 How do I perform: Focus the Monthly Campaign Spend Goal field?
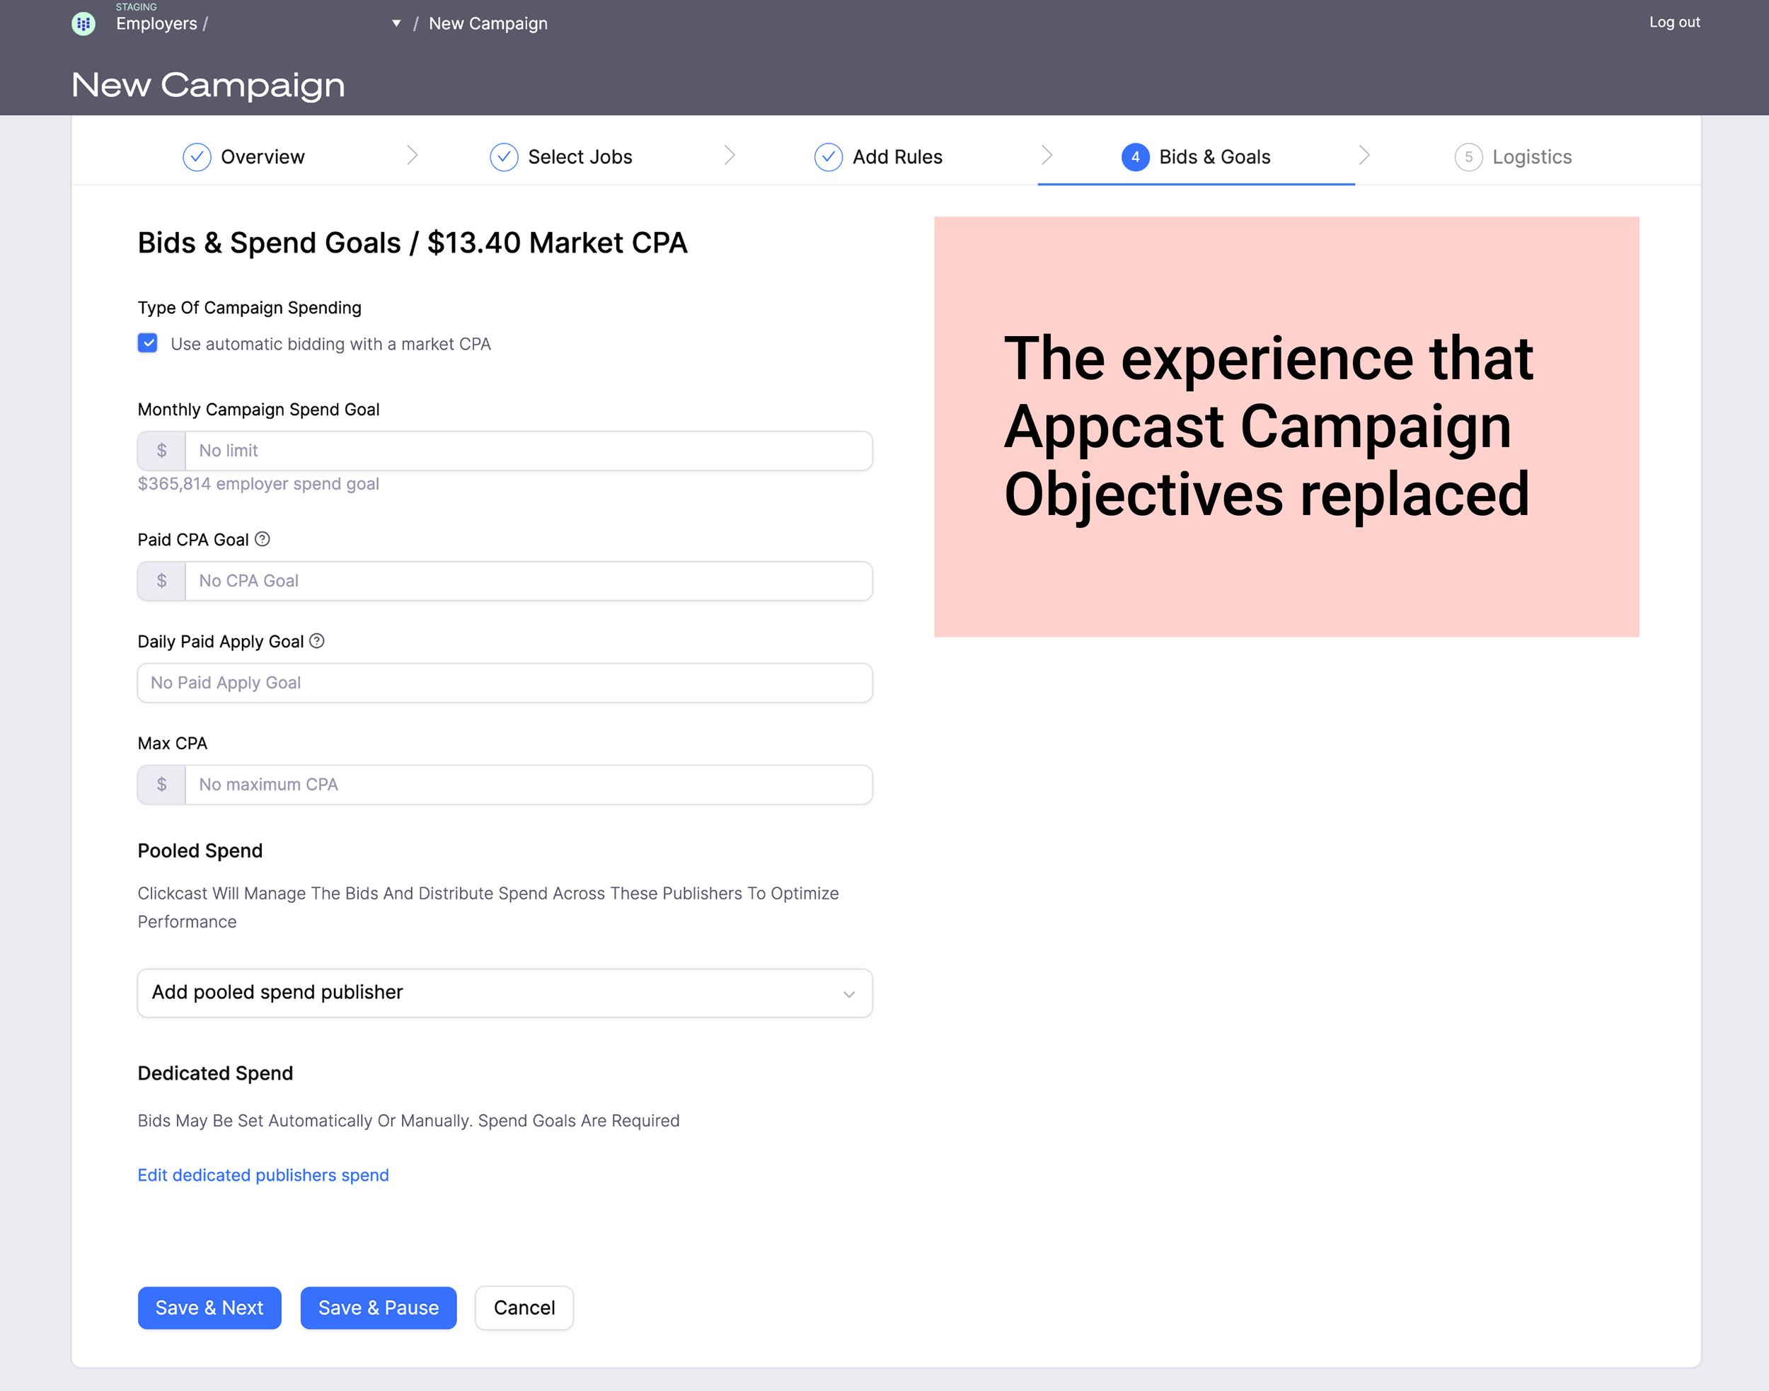[x=527, y=451]
